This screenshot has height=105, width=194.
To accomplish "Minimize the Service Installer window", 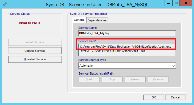I will tap(168, 3).
